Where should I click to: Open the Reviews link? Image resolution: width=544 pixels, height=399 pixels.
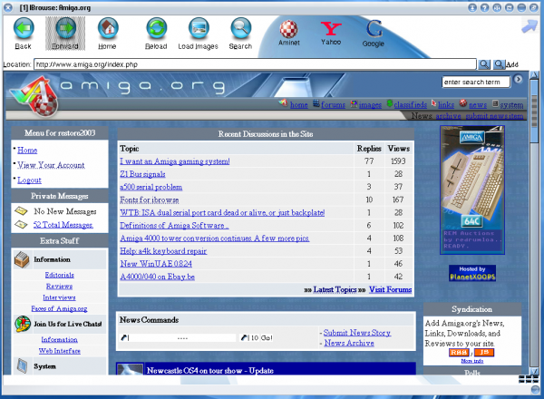click(x=59, y=287)
